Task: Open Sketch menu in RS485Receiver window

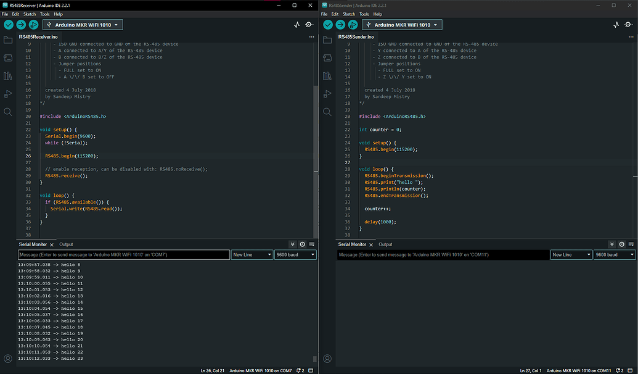Action: (30, 14)
